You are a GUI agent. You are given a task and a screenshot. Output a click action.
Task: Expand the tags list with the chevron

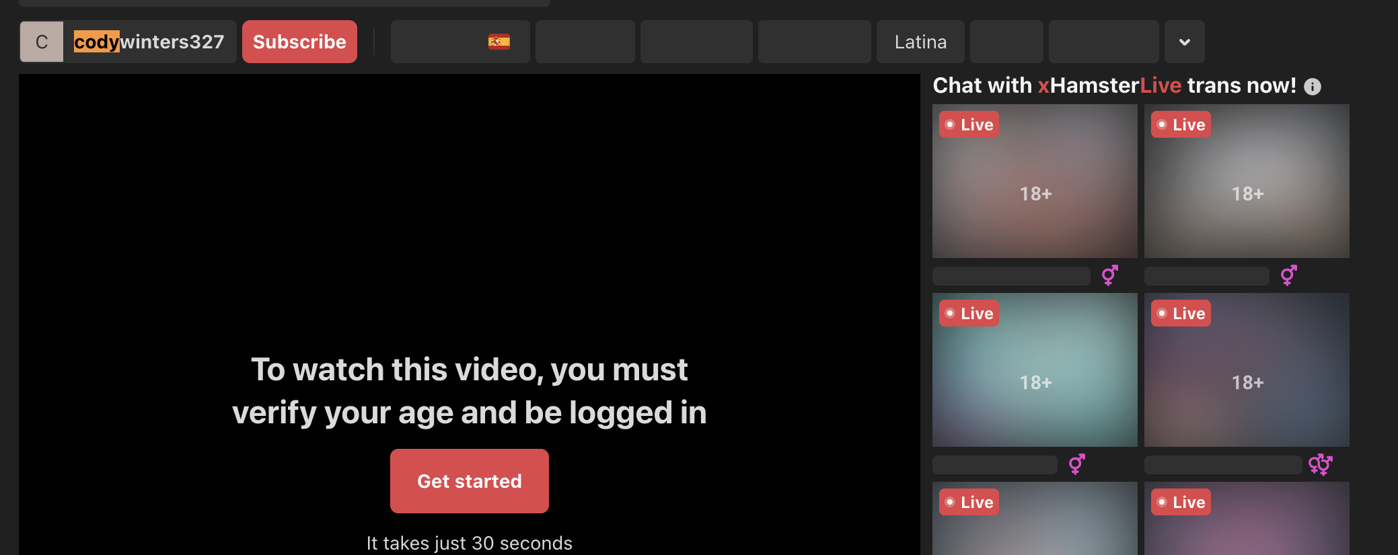click(1185, 42)
